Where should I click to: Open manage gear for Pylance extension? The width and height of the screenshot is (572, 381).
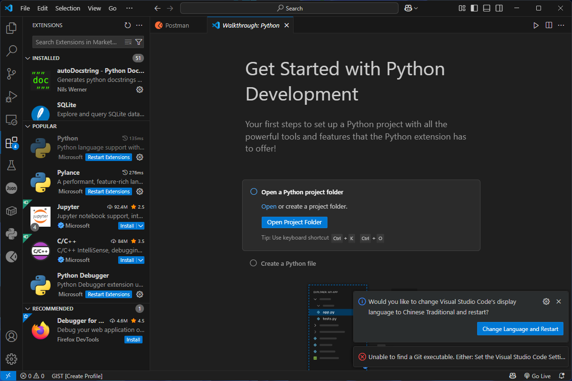click(x=140, y=191)
